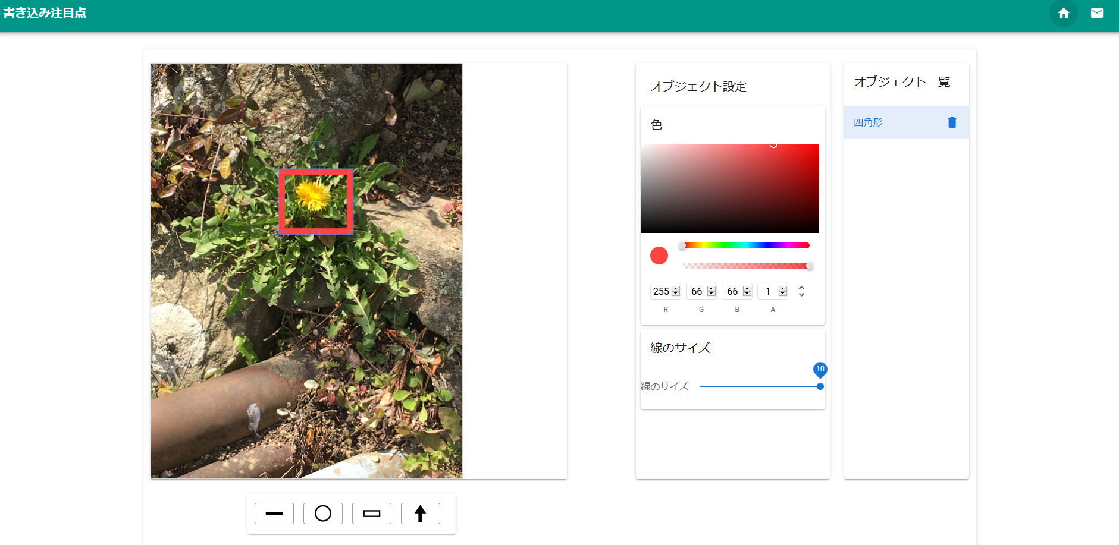
Task: Click the alpha transparency slider
Action: (747, 265)
